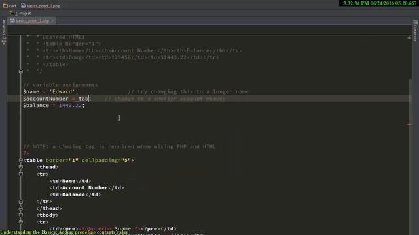Collapse the table border fold marker
The image size is (419, 235).
[x=21, y=160]
